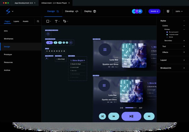This screenshot has width=189, height=132.
Task: Switch to the Develop mode tab
Action: click(x=72, y=11)
